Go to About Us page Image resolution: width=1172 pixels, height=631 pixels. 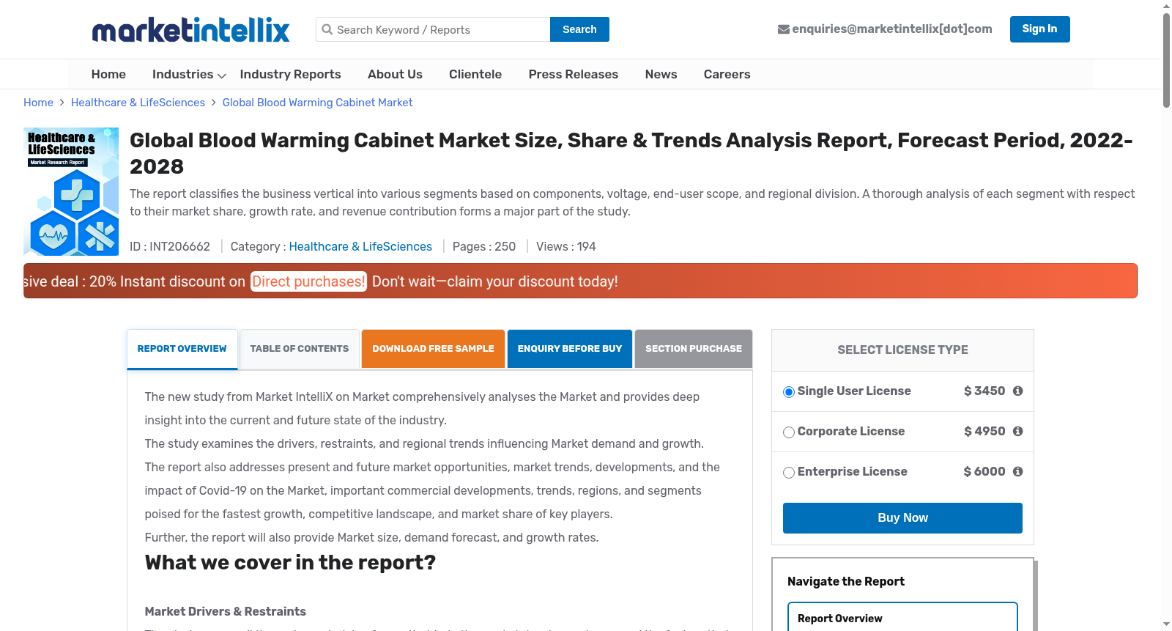[395, 74]
